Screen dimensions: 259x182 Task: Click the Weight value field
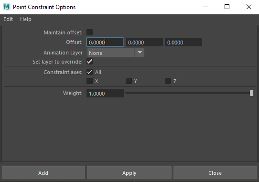click(105, 93)
